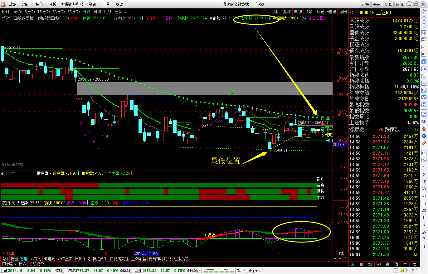Viewport: 428px width, 274px height.
Task: Switch chart to 1分钟 period
Action: coord(17,12)
